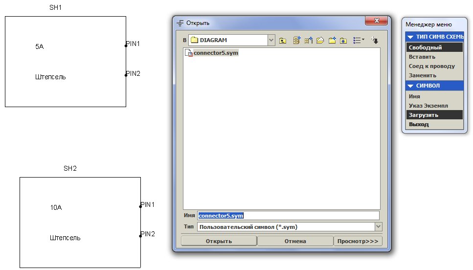Click the open folder toolbar icon
This screenshot has width=473, height=270.
pos(320,40)
